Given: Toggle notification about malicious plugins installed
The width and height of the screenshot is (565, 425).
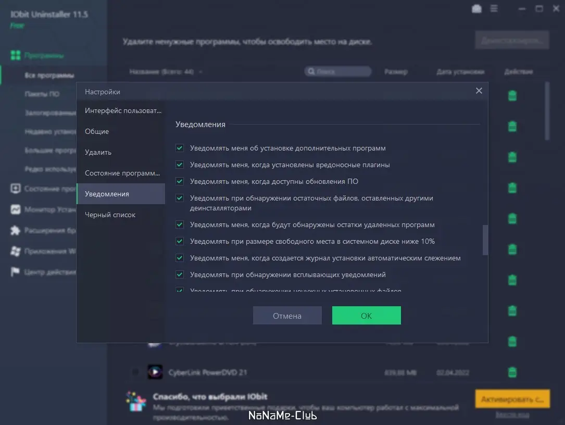Looking at the screenshot, I should 180,165.
